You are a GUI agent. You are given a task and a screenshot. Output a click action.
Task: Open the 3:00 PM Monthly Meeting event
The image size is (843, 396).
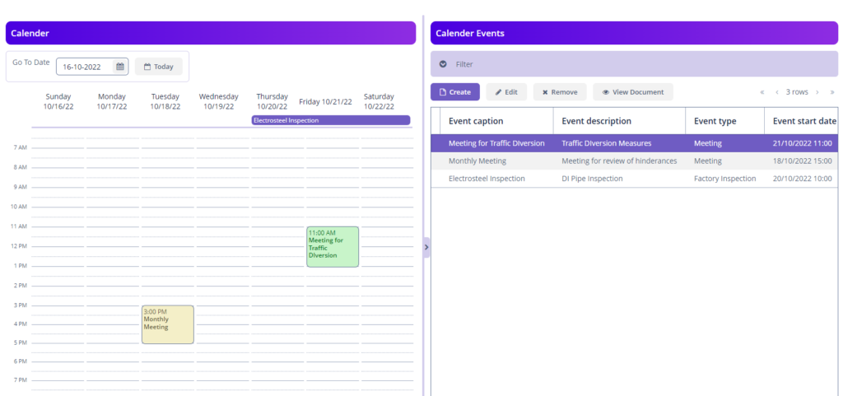click(x=168, y=324)
